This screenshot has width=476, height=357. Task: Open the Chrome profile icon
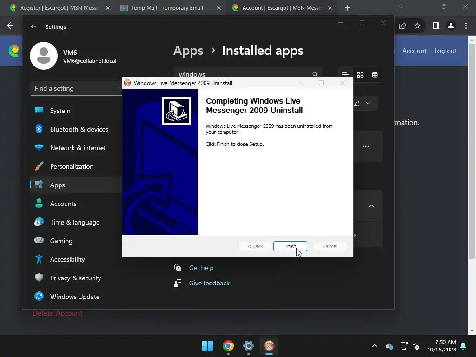(x=451, y=26)
